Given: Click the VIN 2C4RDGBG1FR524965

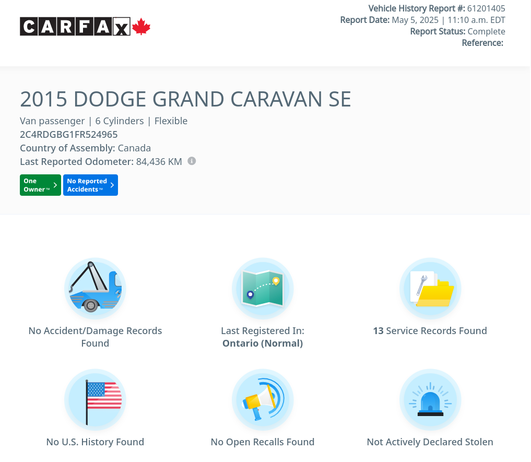Looking at the screenshot, I should click(69, 135).
